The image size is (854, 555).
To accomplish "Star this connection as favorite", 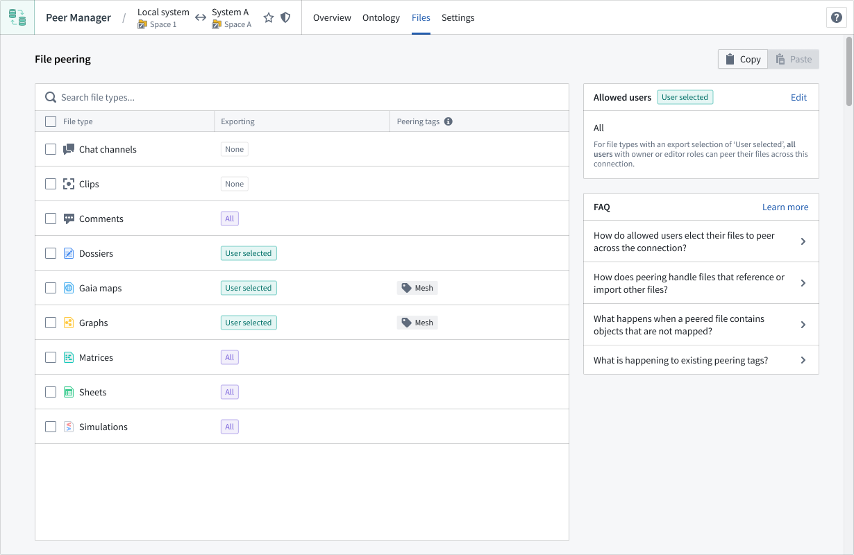I will click(269, 17).
